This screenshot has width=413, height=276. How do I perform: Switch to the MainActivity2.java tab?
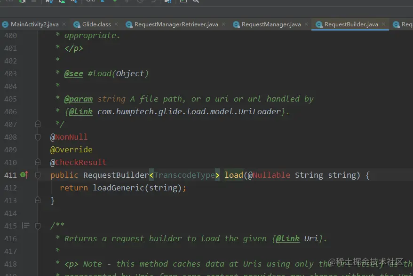tap(34, 24)
